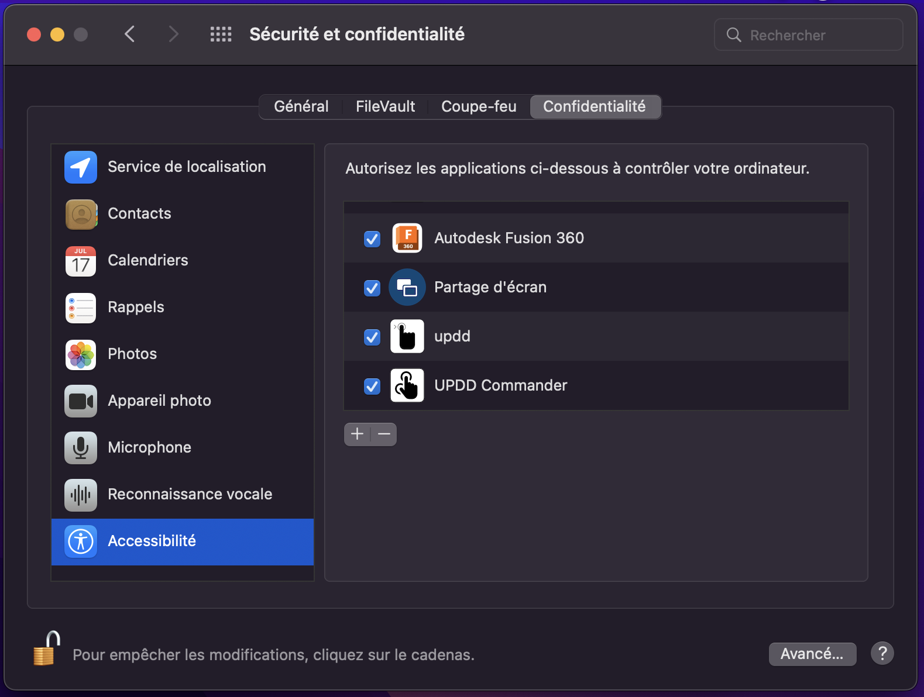This screenshot has height=697, width=924.
Task: Click the Microphone icon in sidebar
Action: (x=81, y=448)
